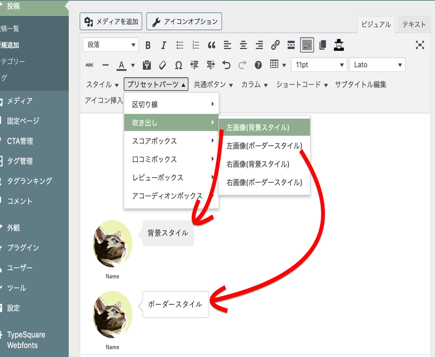Viewport: 435px width, 357px height.
Task: Toggle strikethrough text formatting
Action: 90,65
